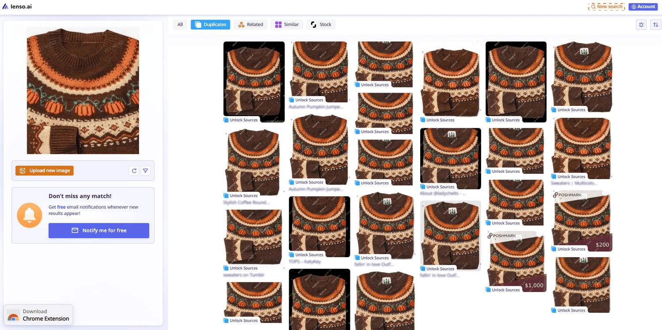
Task: Click the Poshmark link icon on $1,000 listing
Action: click(490, 236)
